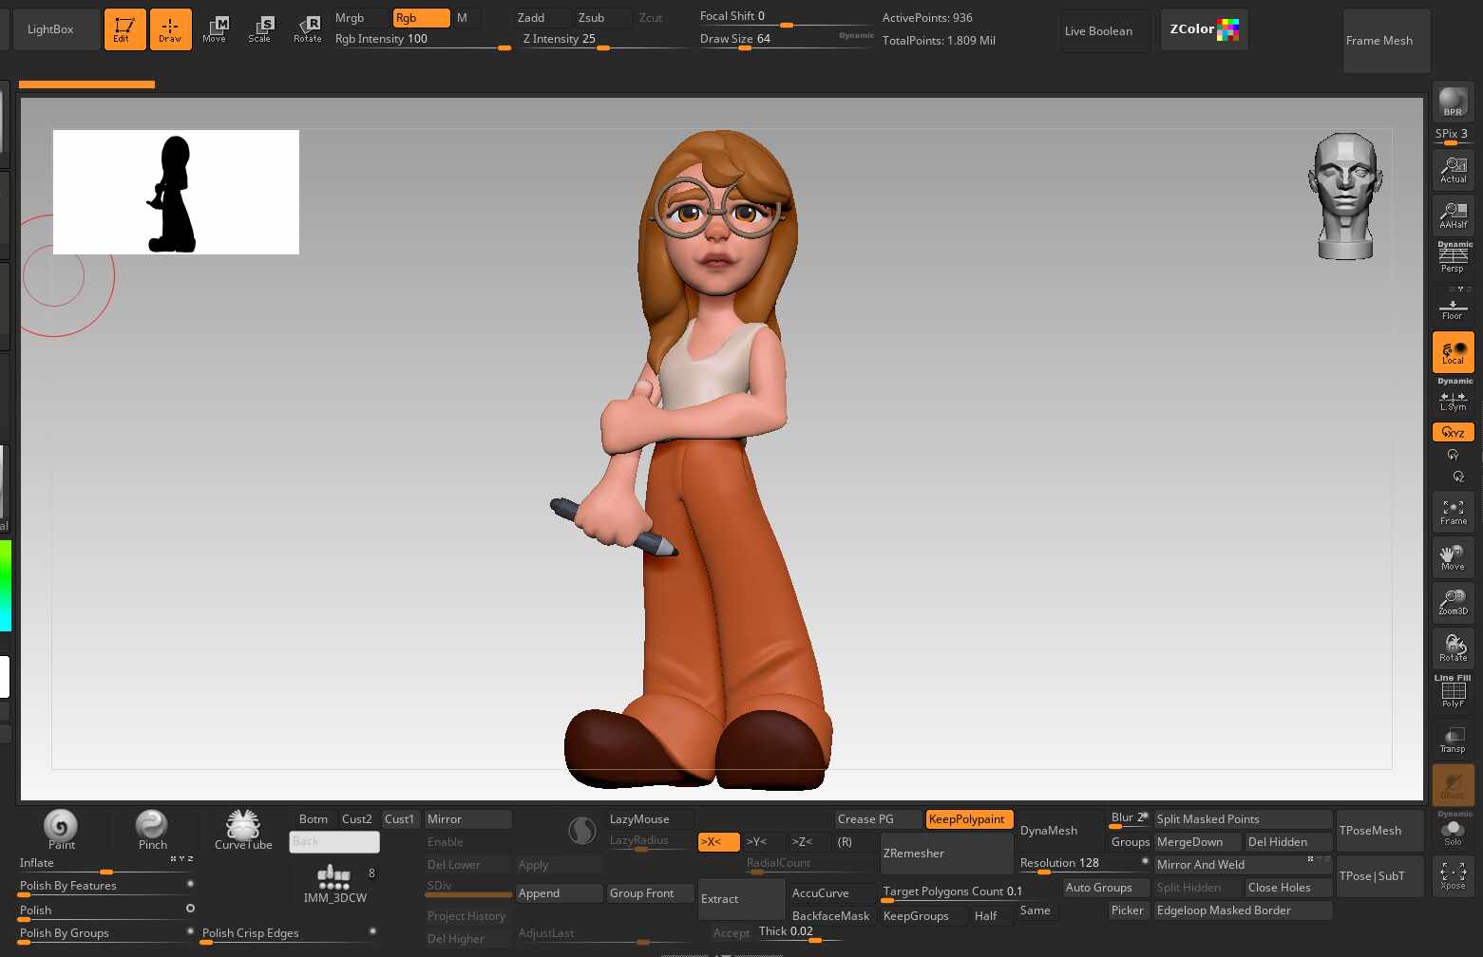Viewport: 1483px width, 957px height.
Task: Click the silhouette preview thumbnail
Action: pos(176,192)
